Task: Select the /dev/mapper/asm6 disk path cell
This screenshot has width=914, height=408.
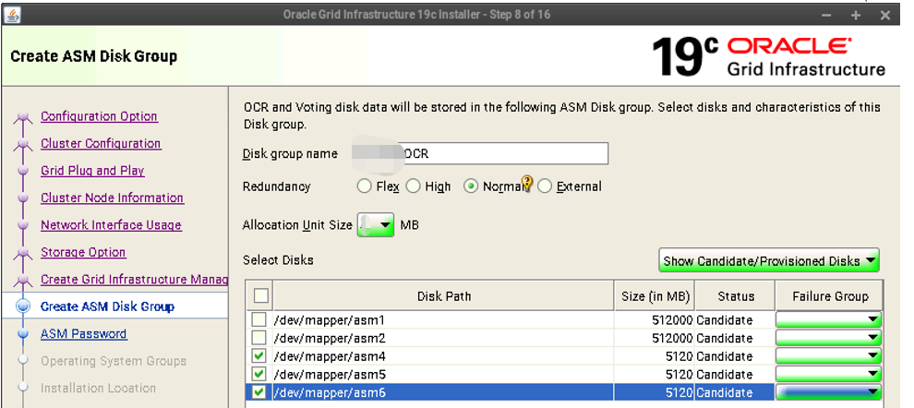Action: 443,392
